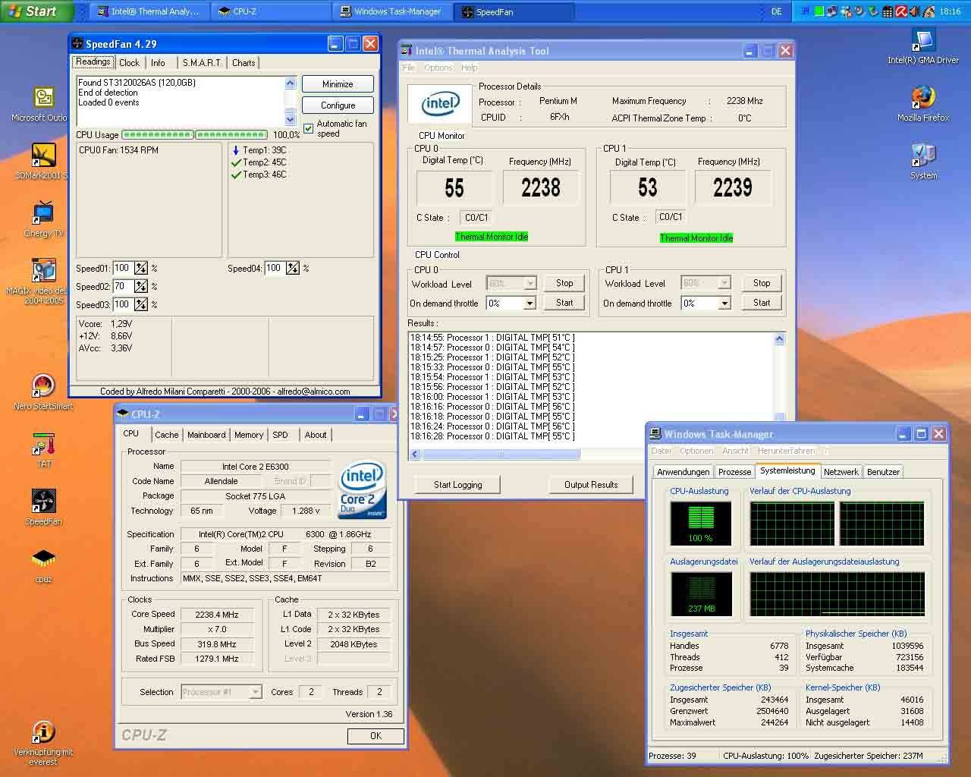971x777 pixels.
Task: Click the Intel logo in Thermal Analysis Tool
Action: coord(441,104)
